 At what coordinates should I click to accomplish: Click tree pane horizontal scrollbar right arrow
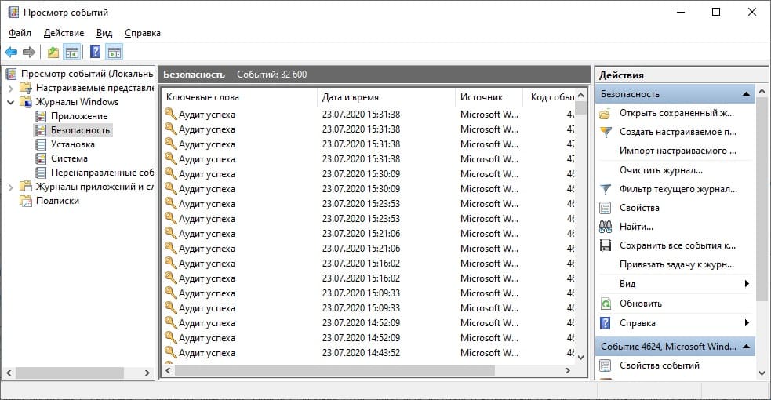147,373
